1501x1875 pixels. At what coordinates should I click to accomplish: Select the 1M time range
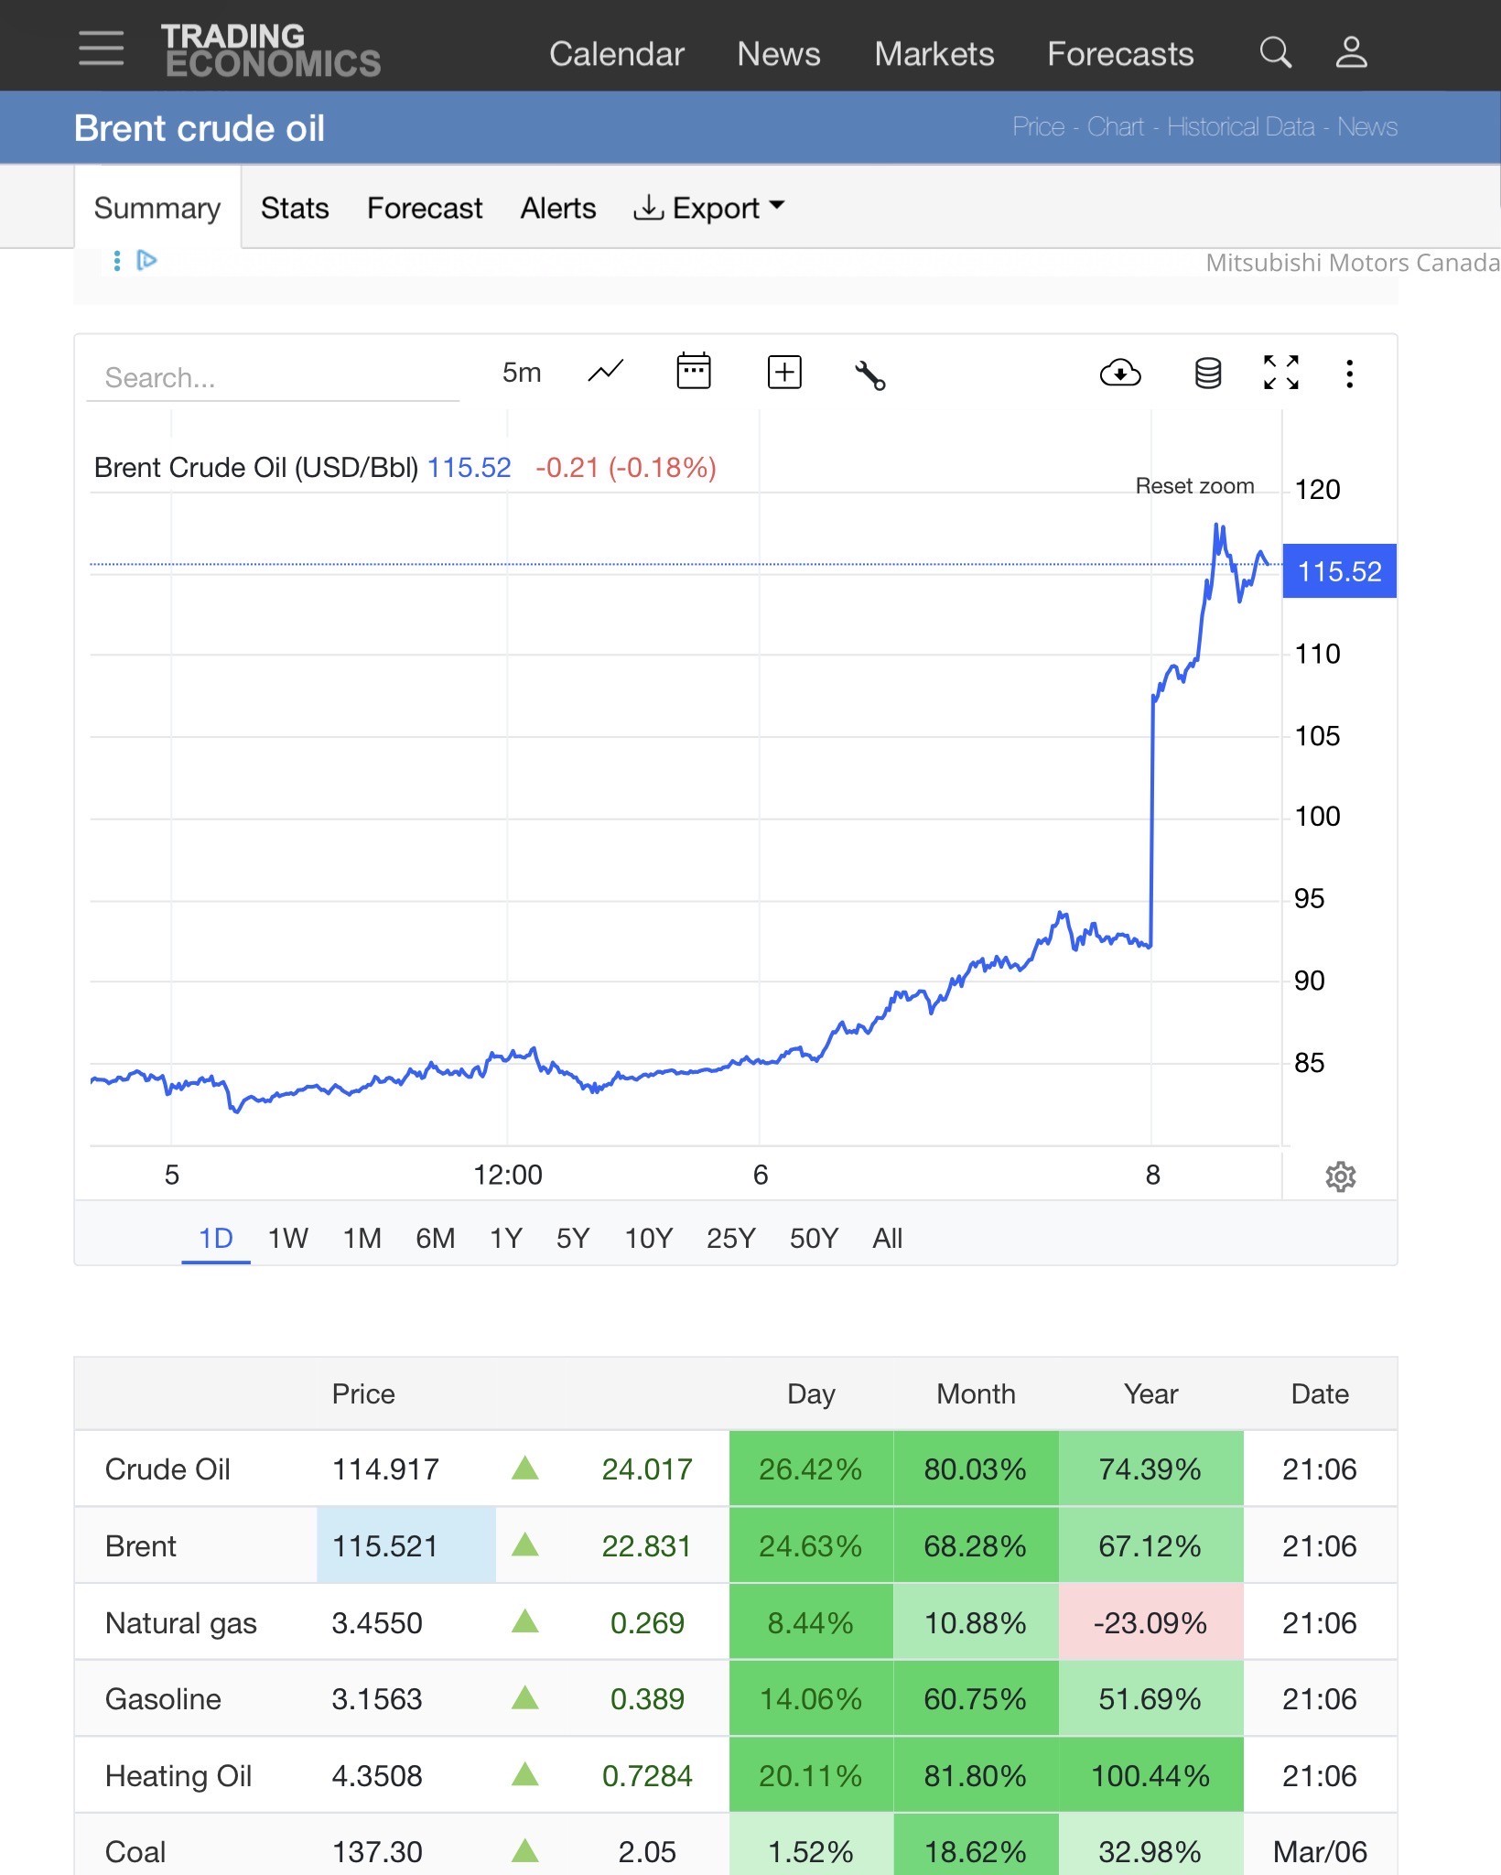pos(362,1239)
